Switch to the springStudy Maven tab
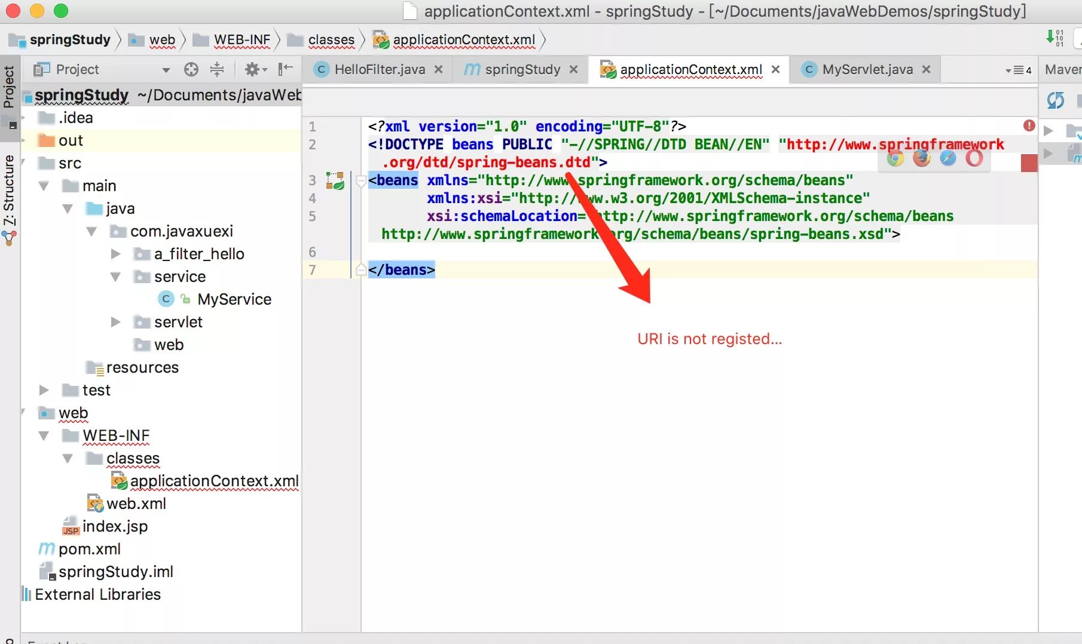Image resolution: width=1082 pixels, height=644 pixels. [x=522, y=69]
